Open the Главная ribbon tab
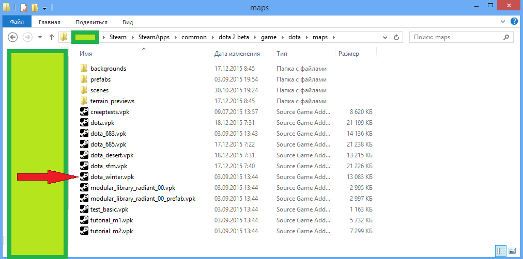Screen dimensions: 523x259 point(50,22)
